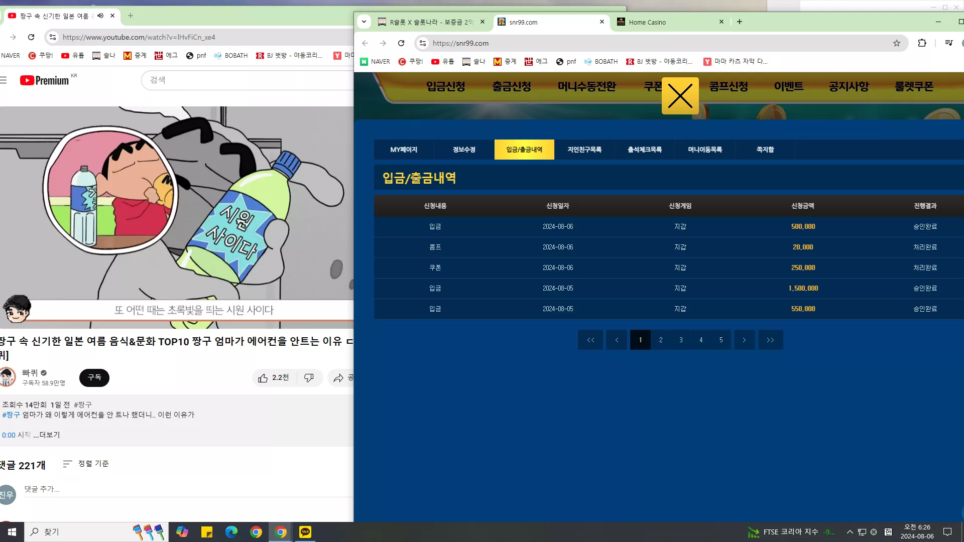Viewport: 964px width, 542px height.
Task: Open a new tab in the snr99 window
Action: point(740,22)
